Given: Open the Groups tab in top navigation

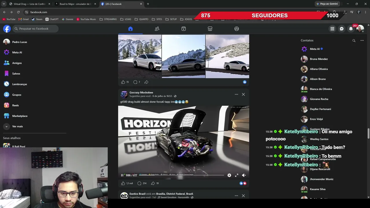Looking at the screenshot, I should 237,29.
